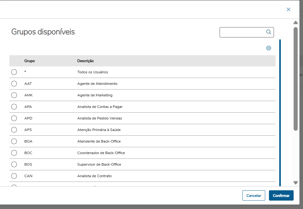Open table settings gear icon

[x=269, y=48]
